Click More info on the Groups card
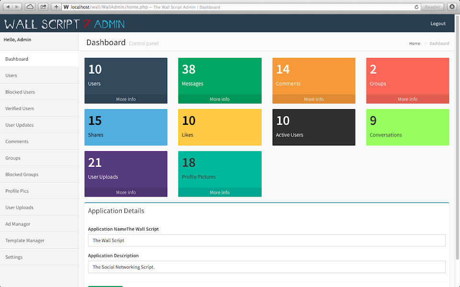The width and height of the screenshot is (460, 287). [407, 99]
